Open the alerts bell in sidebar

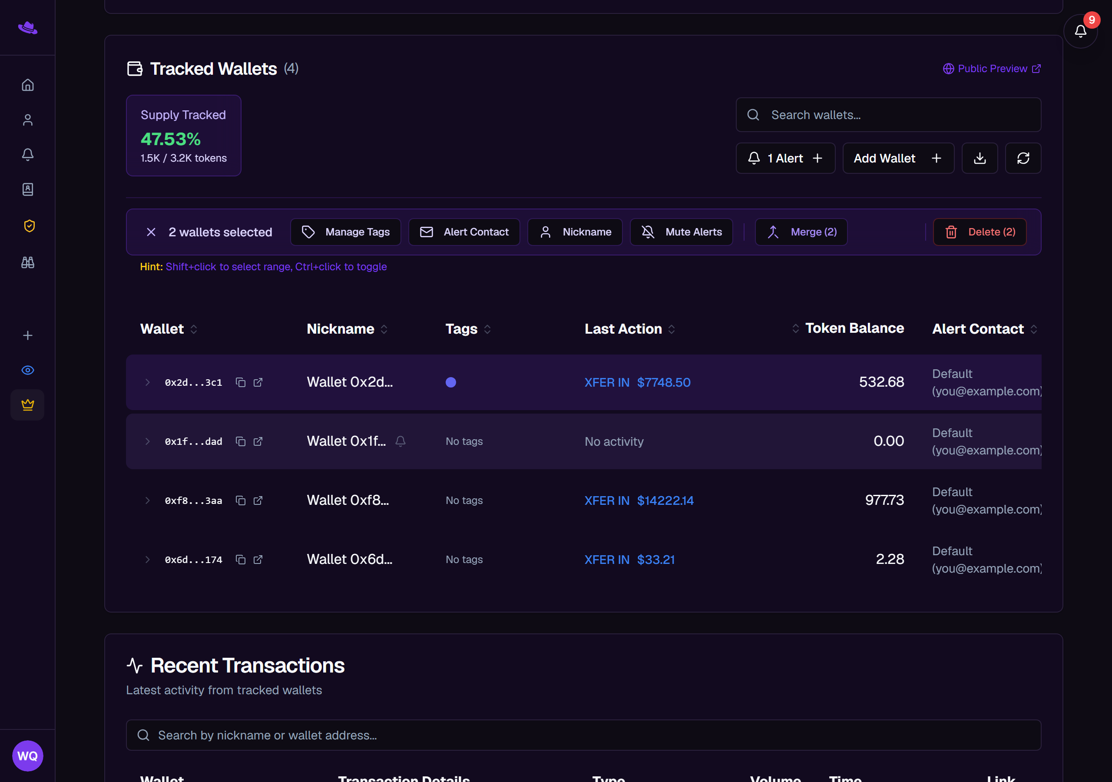point(28,154)
